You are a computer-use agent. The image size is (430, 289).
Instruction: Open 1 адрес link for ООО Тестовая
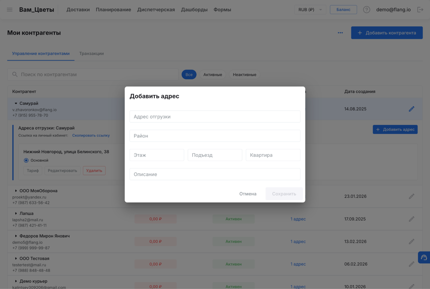click(x=298, y=264)
